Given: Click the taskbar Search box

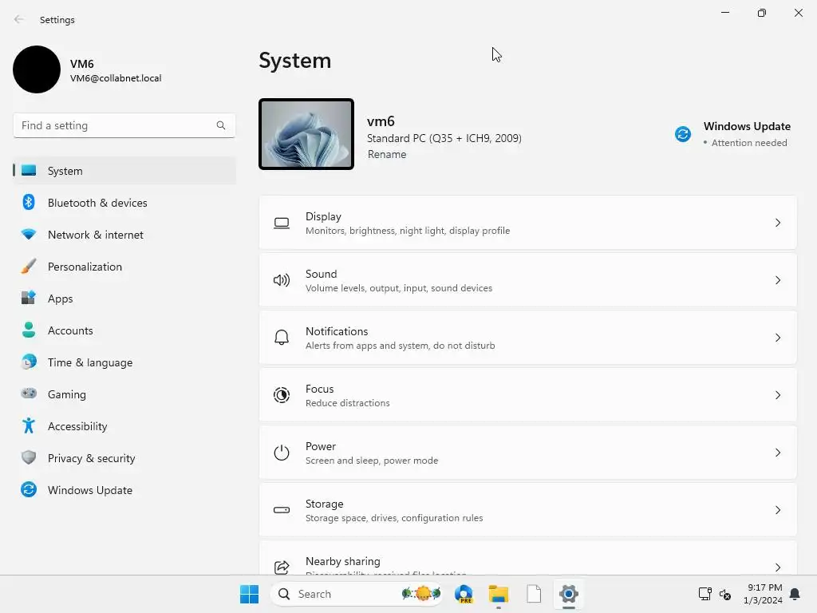Looking at the screenshot, I should click(x=357, y=594).
